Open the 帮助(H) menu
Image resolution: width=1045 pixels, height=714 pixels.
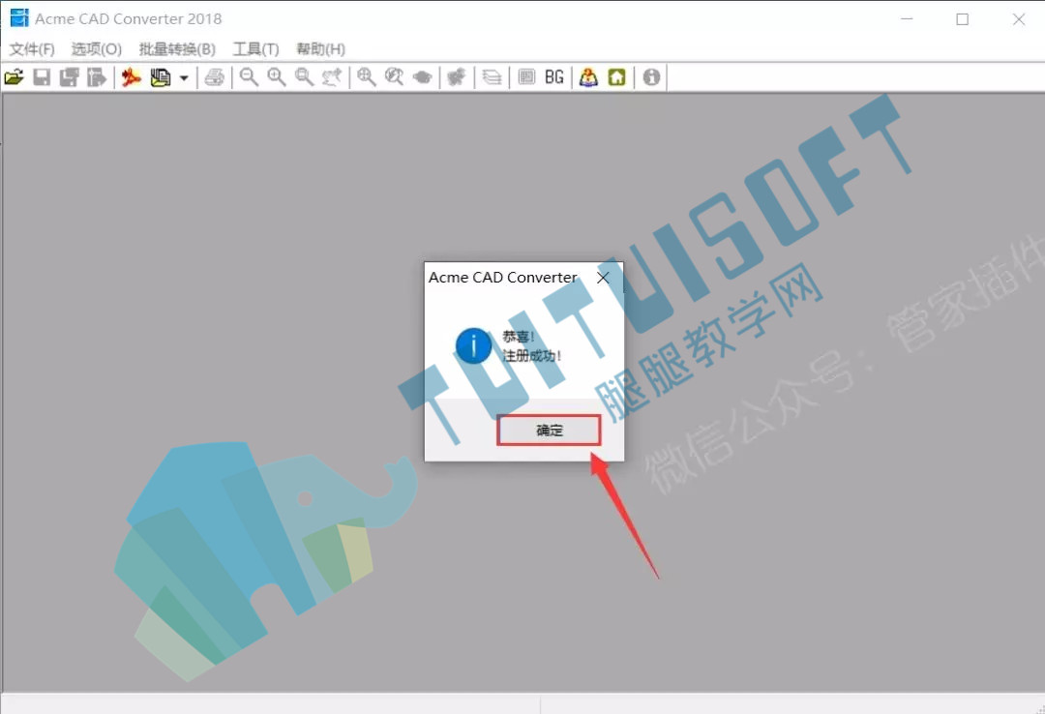click(x=320, y=48)
